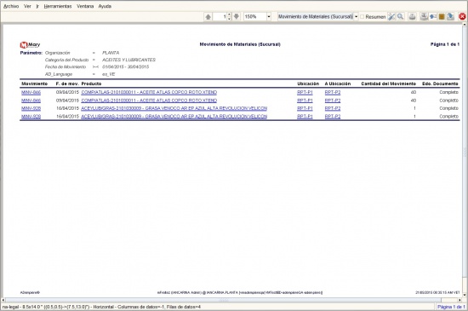Click the report title Movimiento de Materiales (Sucursal)
The image size is (468, 311).
(x=240, y=44)
